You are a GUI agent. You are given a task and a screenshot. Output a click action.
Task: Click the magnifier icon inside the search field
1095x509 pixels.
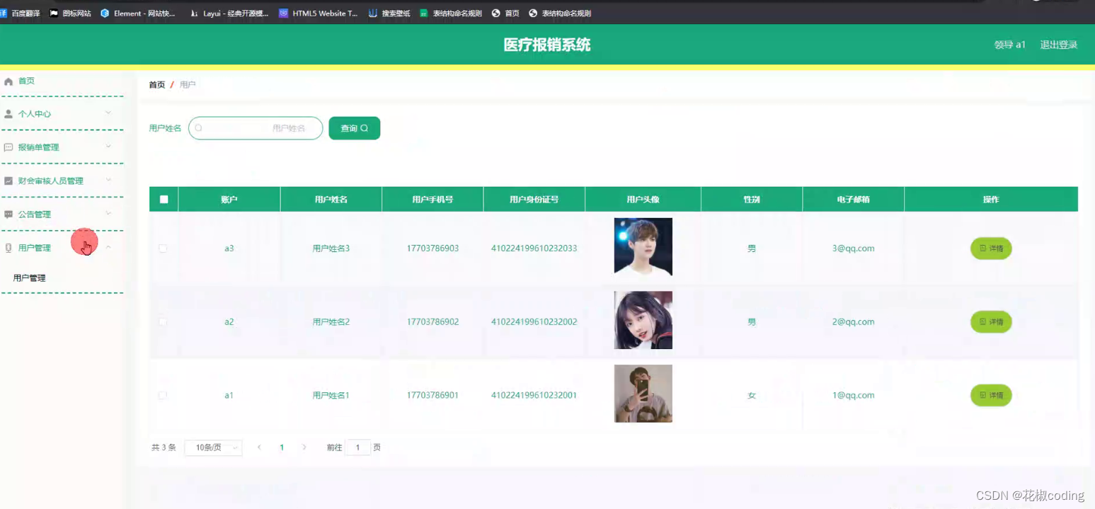(199, 127)
